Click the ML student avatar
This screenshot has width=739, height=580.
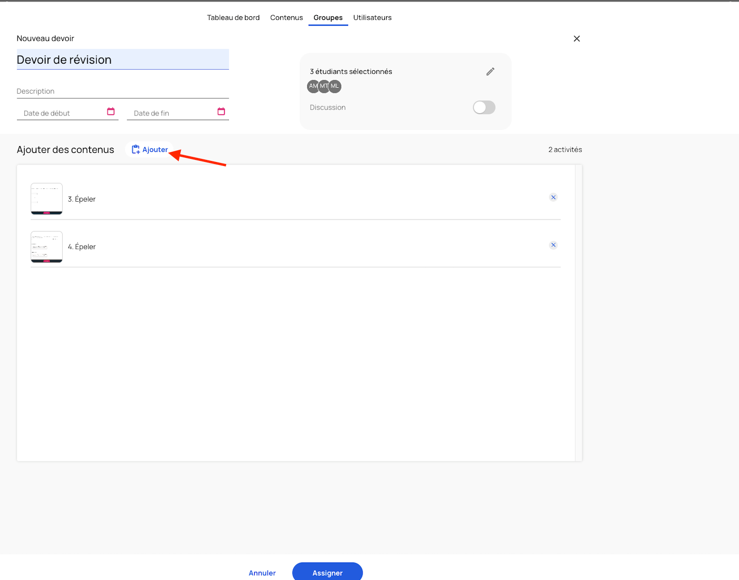[335, 86]
